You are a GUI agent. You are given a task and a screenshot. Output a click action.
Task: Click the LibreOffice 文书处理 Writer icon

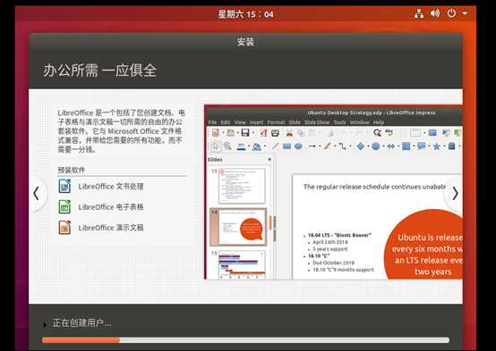click(64, 186)
